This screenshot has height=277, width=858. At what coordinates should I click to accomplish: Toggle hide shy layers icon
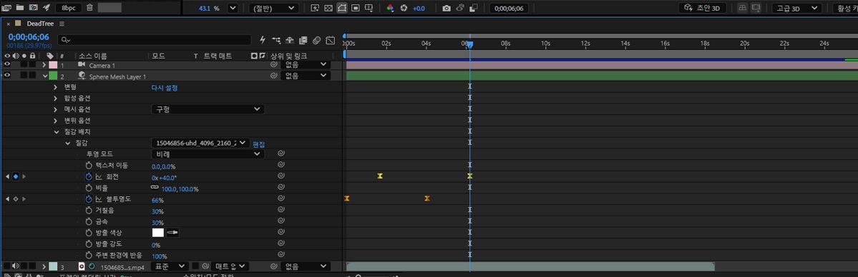pos(290,41)
